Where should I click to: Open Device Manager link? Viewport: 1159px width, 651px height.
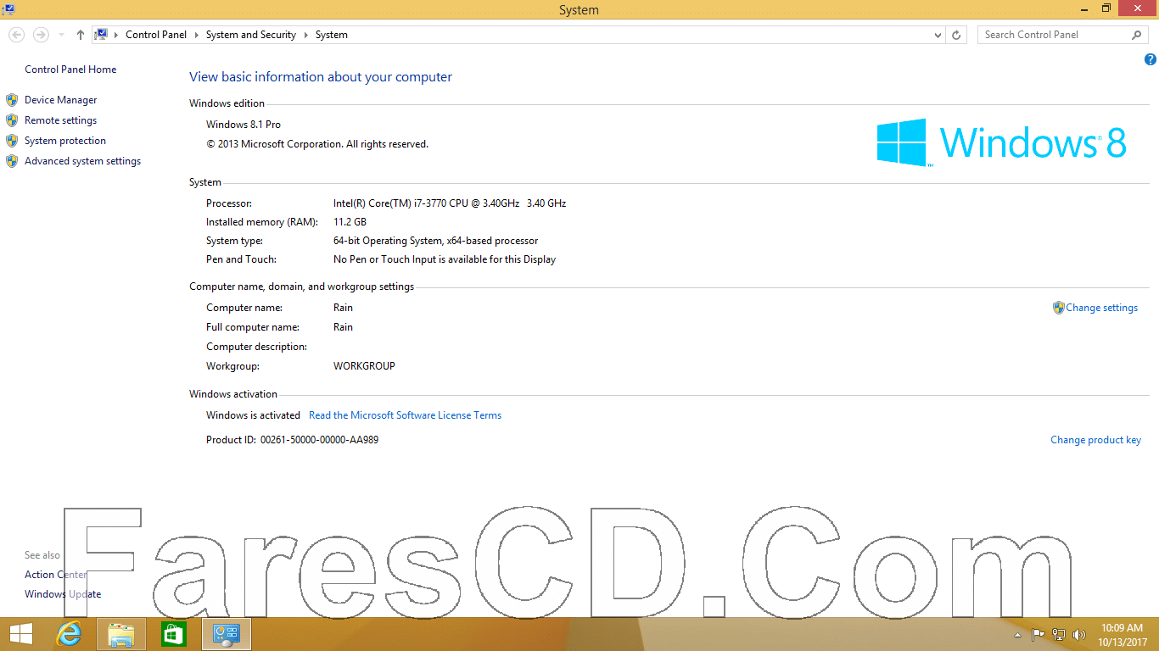pyautogui.click(x=61, y=100)
